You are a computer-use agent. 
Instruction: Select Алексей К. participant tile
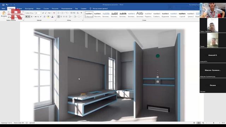pos(213,55)
